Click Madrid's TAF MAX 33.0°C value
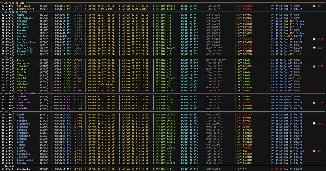The width and height of the screenshot is (326, 171). 166,78
